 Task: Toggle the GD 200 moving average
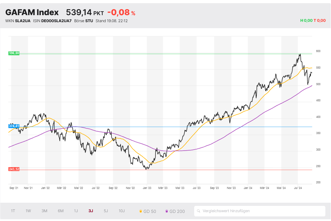pyautogui.click(x=175, y=211)
